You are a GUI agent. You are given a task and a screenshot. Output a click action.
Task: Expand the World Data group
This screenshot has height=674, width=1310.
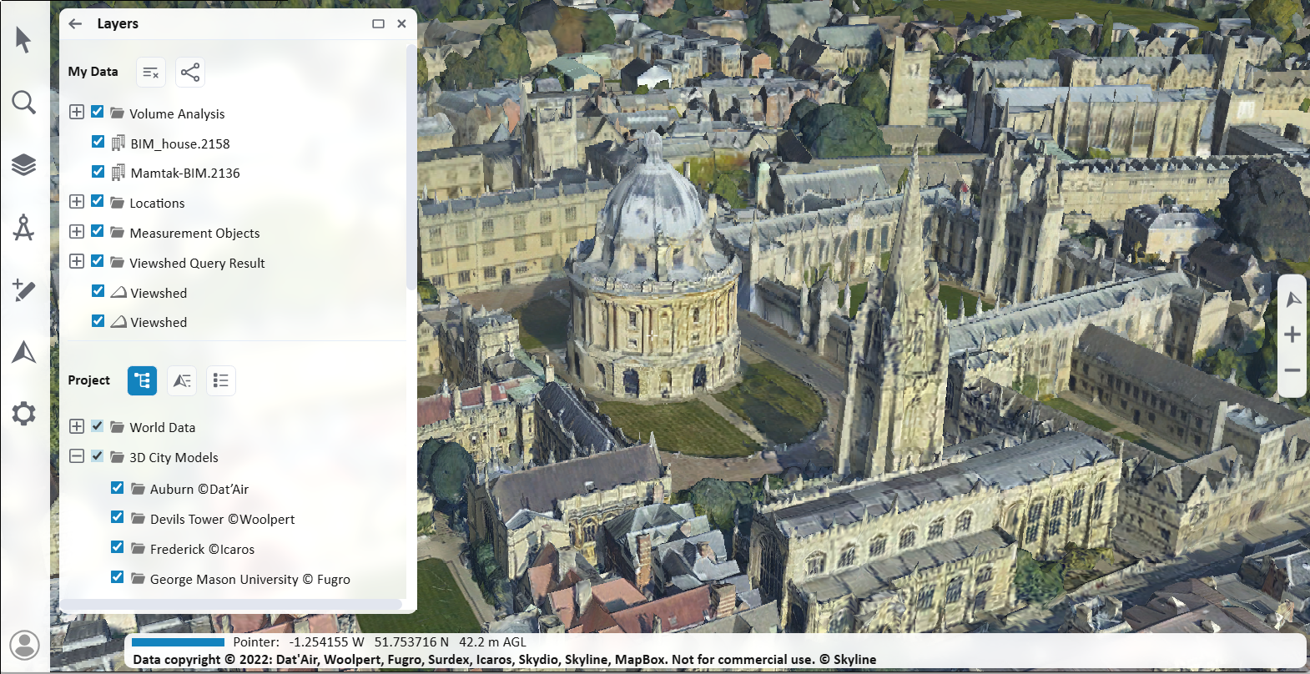point(77,426)
